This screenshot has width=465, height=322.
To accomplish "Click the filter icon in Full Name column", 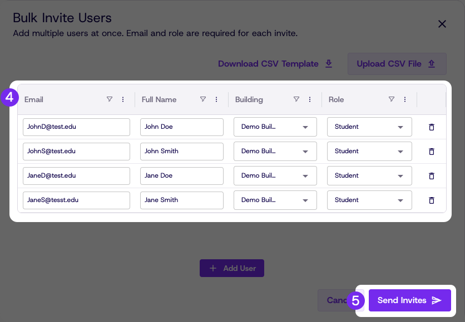I will point(203,99).
